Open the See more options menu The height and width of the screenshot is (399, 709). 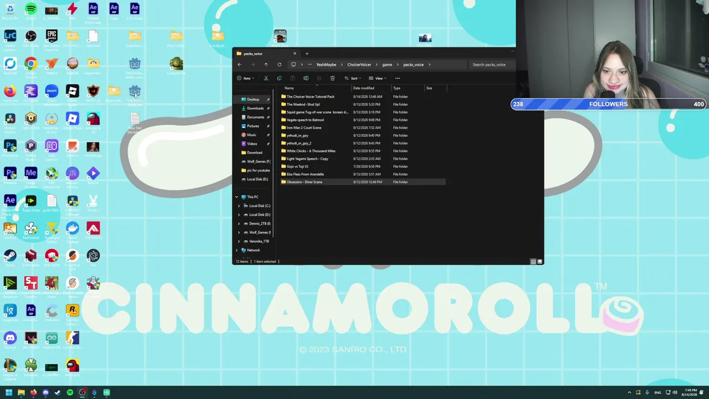pyautogui.click(x=398, y=78)
